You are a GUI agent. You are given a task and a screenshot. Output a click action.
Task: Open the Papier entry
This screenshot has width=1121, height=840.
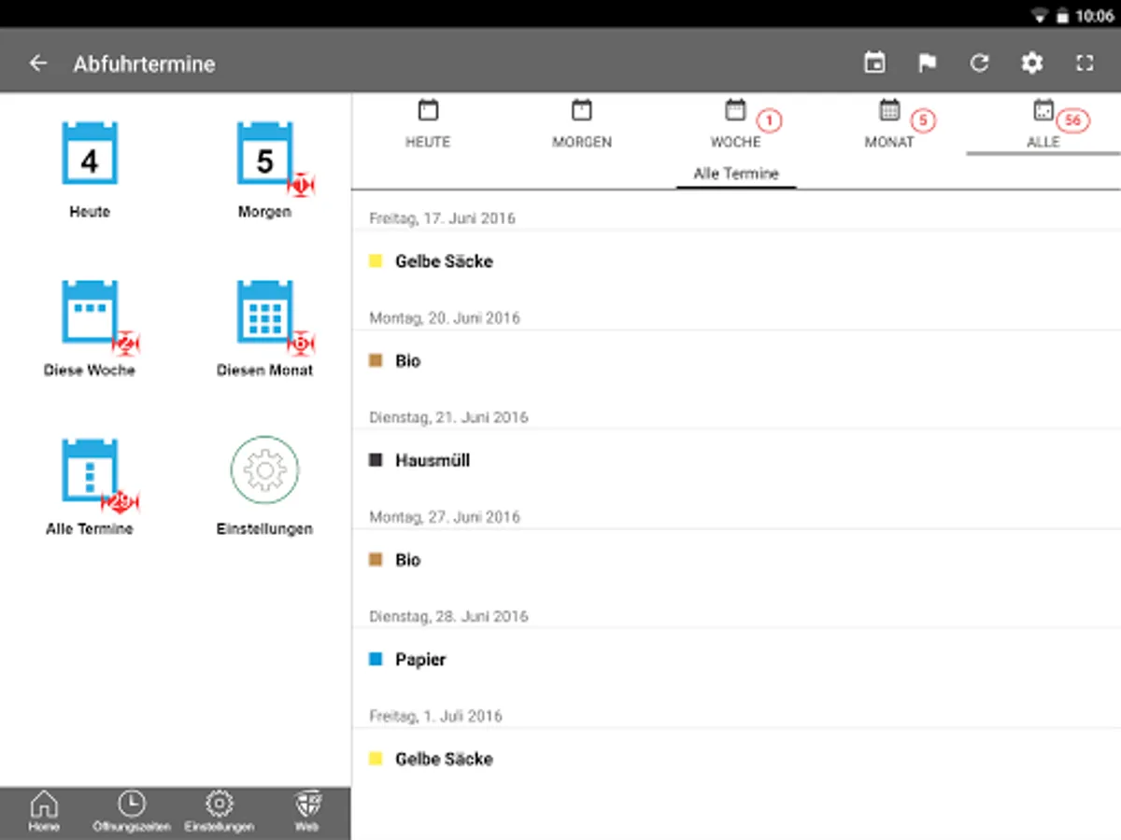(736, 660)
